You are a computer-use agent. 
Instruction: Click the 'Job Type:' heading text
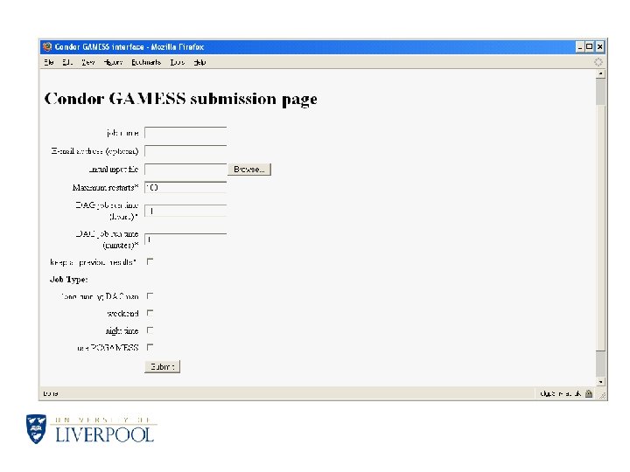point(69,280)
